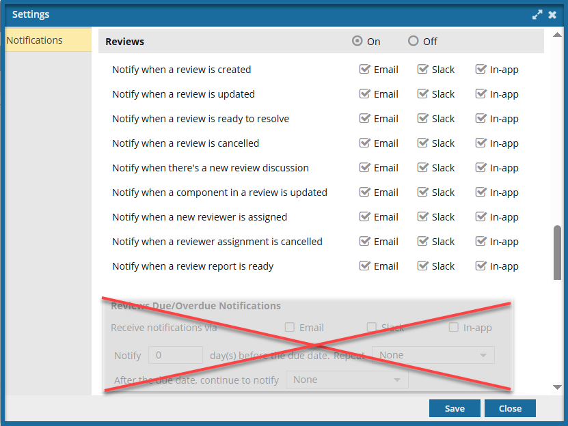Click the Save button
Screen dimensions: 568x426
click(x=455, y=408)
